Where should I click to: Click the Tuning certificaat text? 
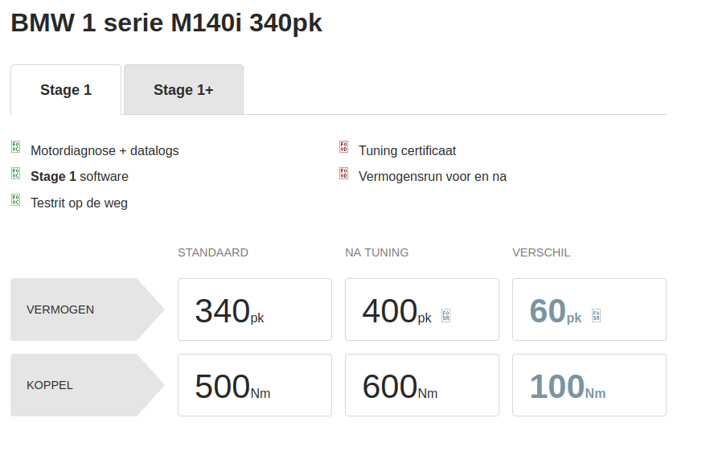pyautogui.click(x=407, y=150)
